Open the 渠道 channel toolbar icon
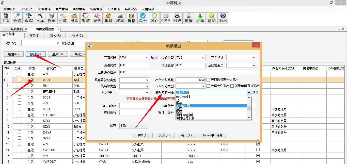 pyautogui.click(x=86, y=18)
